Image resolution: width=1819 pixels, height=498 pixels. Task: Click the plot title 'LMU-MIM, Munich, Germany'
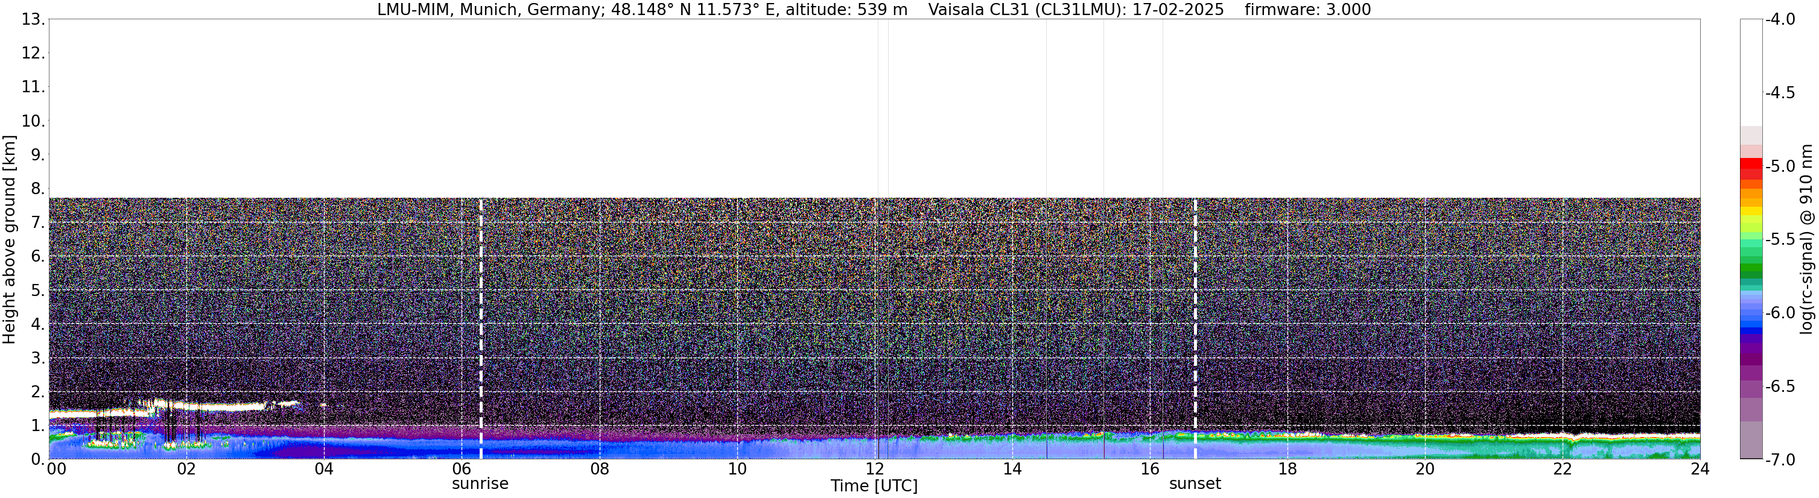coord(488,10)
